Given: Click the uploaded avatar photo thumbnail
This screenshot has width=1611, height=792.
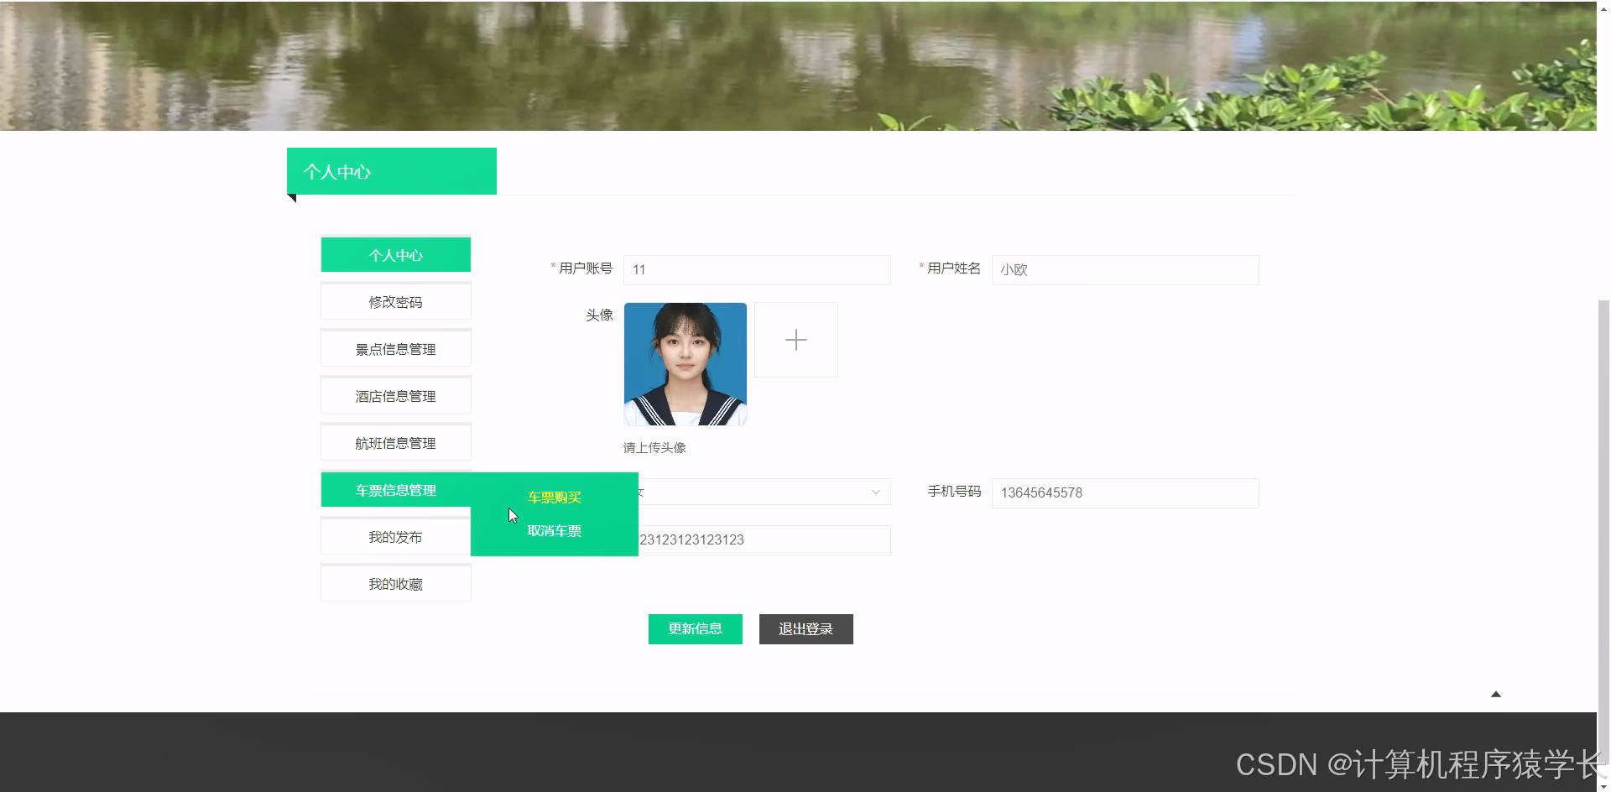Looking at the screenshot, I should click(685, 364).
